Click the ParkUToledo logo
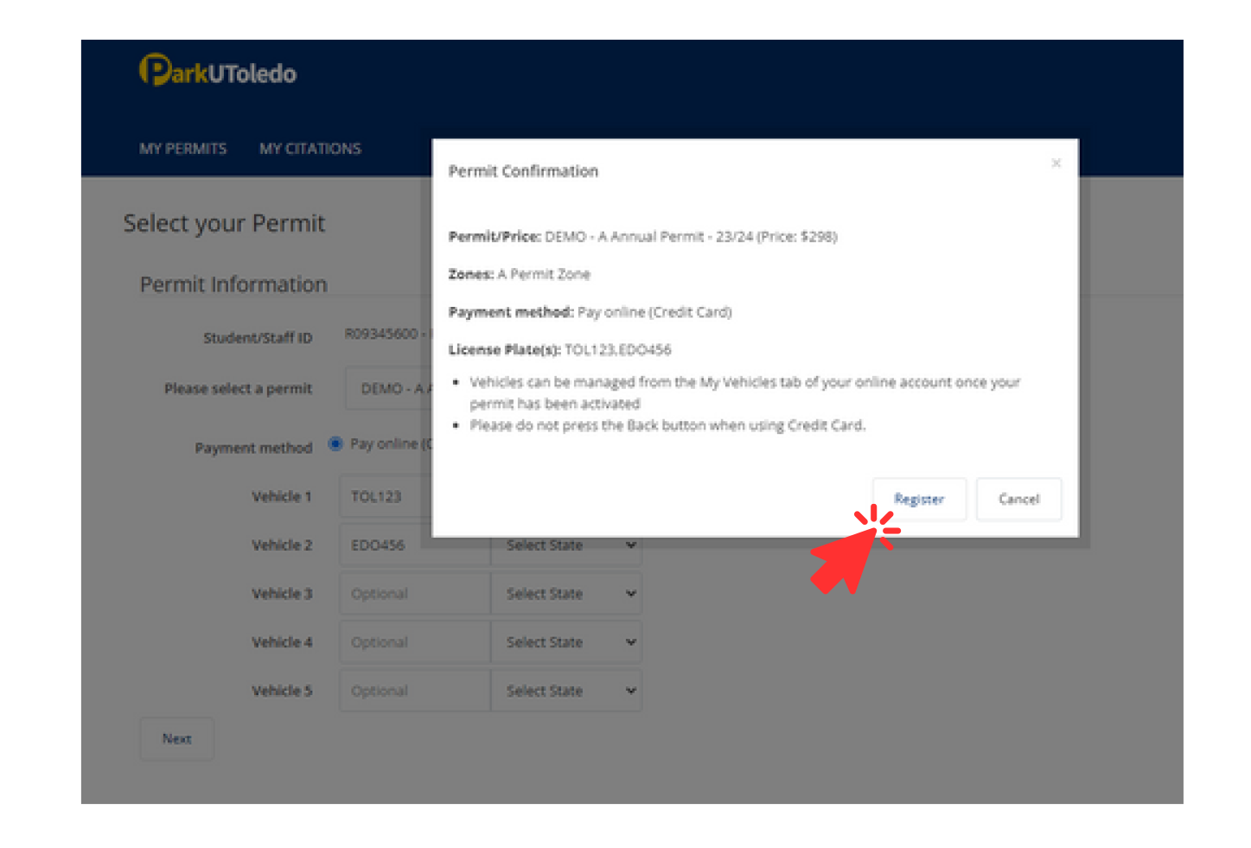 (x=218, y=72)
